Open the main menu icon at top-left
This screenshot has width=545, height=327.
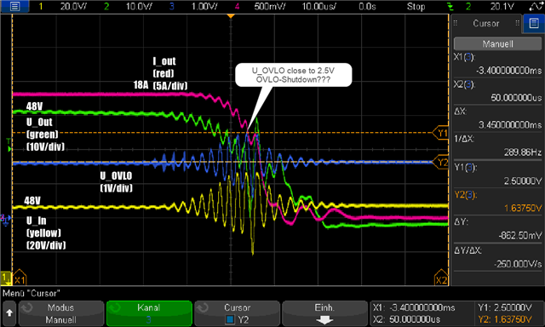coord(14,6)
